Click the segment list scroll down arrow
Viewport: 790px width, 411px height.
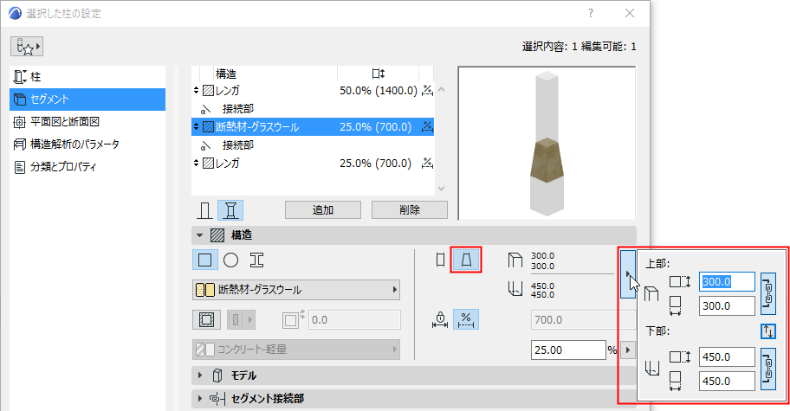[x=442, y=189]
